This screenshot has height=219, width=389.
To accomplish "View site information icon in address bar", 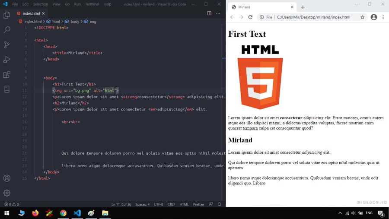I will click(262, 17).
